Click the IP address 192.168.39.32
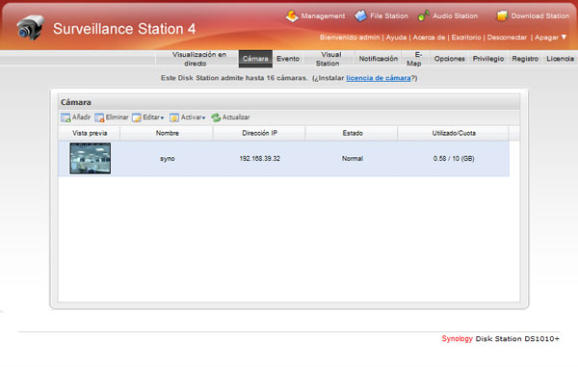Viewport: 578px width, 367px height. point(259,158)
